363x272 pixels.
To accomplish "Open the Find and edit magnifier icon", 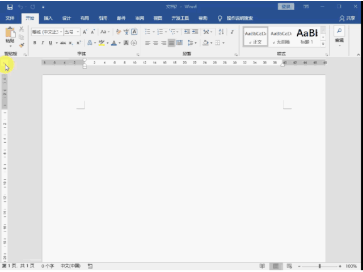I will (339, 32).
